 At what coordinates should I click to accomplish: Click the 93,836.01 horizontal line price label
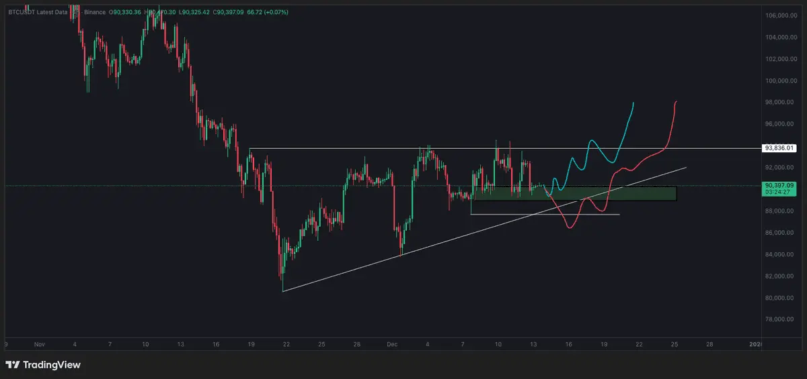[780, 148]
